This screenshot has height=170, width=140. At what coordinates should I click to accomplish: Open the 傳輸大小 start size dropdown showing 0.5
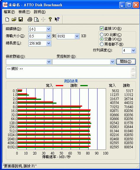coord(48,36)
